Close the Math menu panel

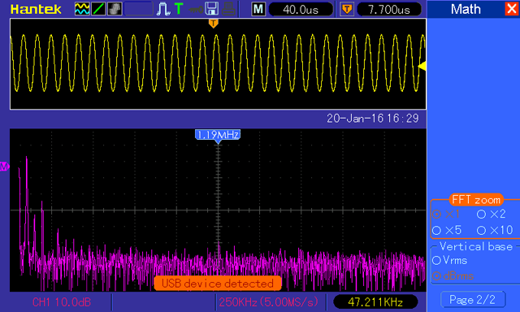point(511,9)
